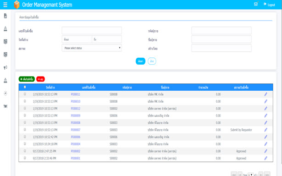Open the megaphone icon in sidebar
This screenshot has height=176, width=282.
pos(6,67)
